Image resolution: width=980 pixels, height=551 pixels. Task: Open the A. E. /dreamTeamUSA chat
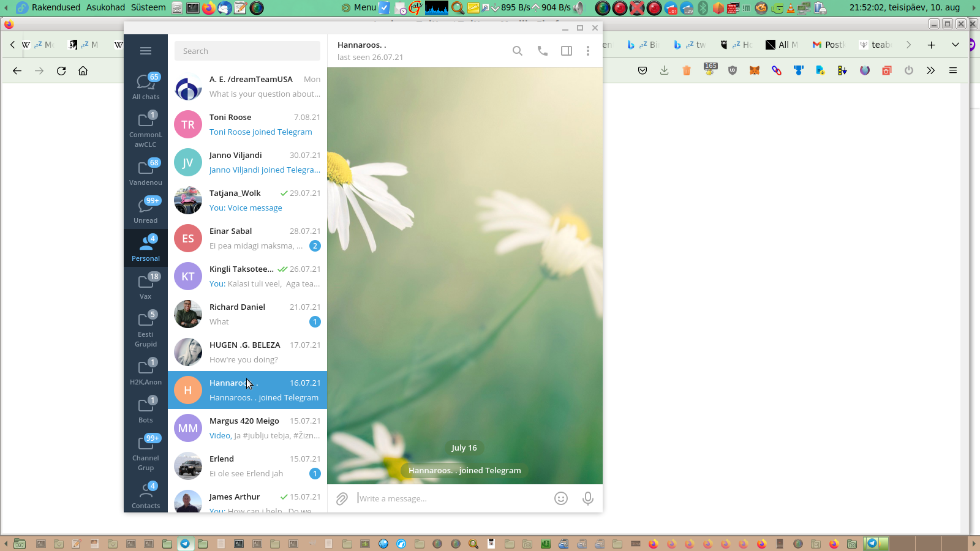[247, 86]
